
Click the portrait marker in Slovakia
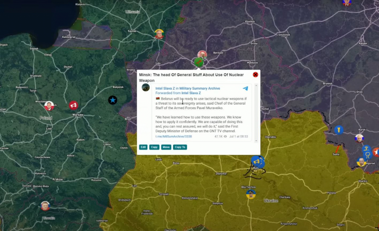pos(45,206)
